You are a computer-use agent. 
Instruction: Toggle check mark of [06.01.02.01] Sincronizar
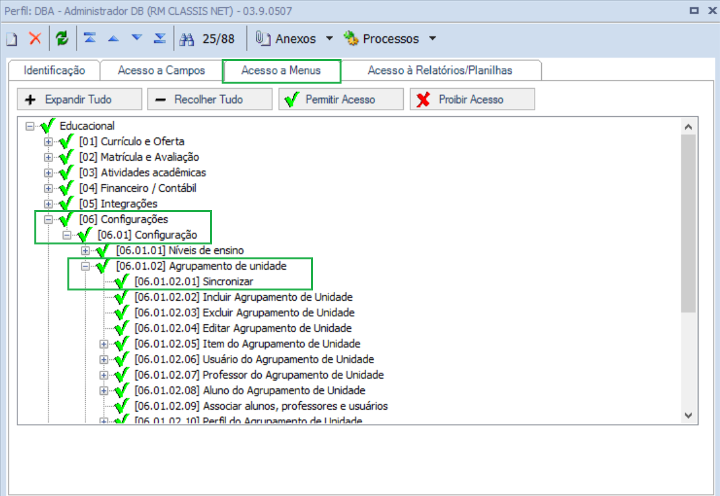click(x=122, y=281)
